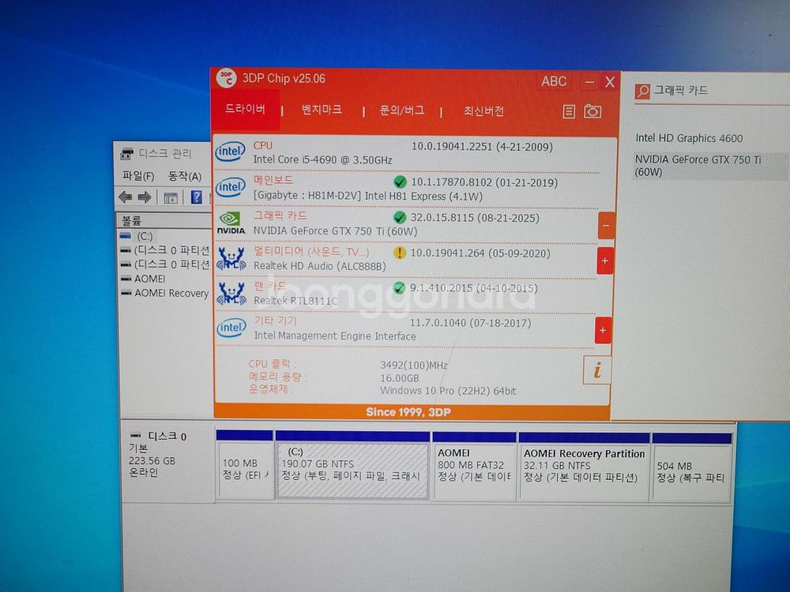Select the 최신버전 tab
The image size is (790, 592).
point(483,111)
